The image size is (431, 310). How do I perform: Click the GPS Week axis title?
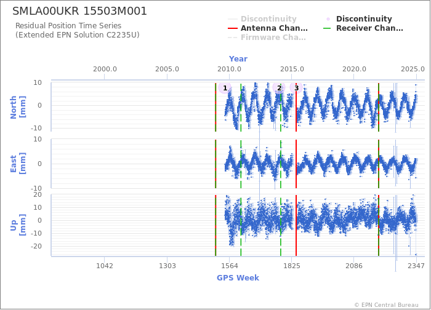pos(238,277)
